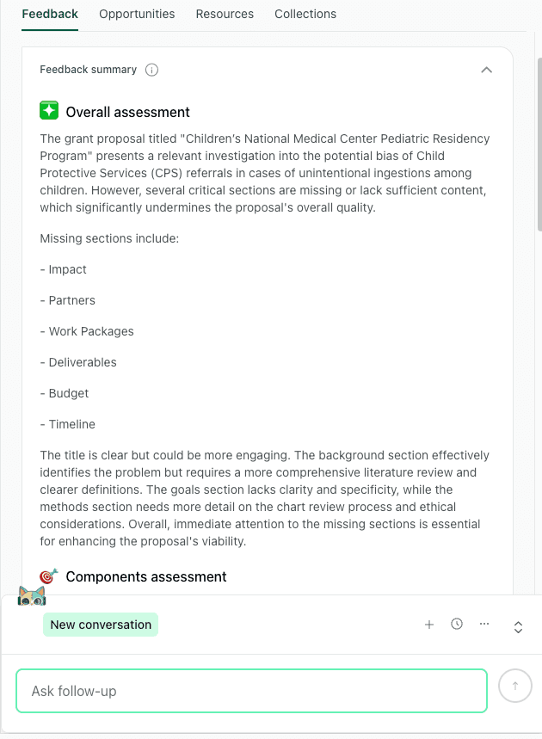Open the conversation history clock icon

pyautogui.click(x=457, y=624)
